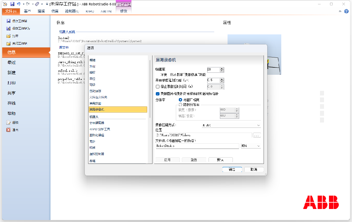Select 虚拟控制器 in the options list

tap(97, 154)
